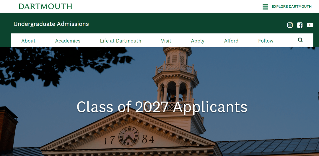Open Dartmouth's Facebook page icon
This screenshot has width=319, height=156.
coord(300,25)
